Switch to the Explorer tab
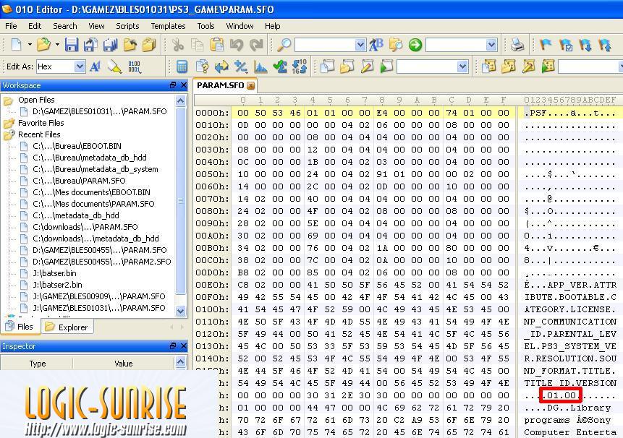Image resolution: width=623 pixels, height=438 pixels. click(x=67, y=327)
